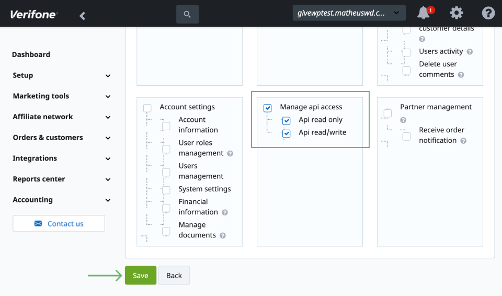Expand the Orders & customers chevron
502x296 pixels.
tap(108, 138)
